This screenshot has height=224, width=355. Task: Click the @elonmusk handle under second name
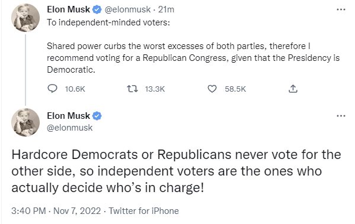pos(70,128)
